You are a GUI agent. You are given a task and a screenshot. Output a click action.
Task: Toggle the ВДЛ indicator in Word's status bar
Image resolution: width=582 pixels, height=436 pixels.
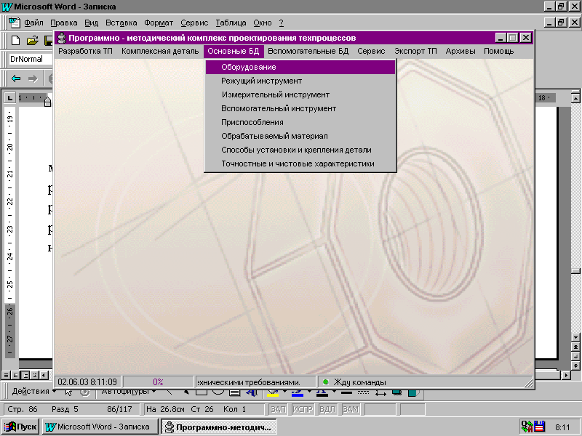pos(327,409)
